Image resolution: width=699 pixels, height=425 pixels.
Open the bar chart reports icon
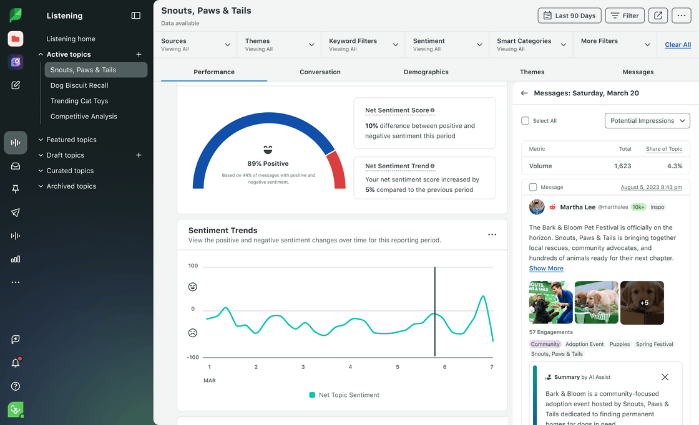(16, 259)
